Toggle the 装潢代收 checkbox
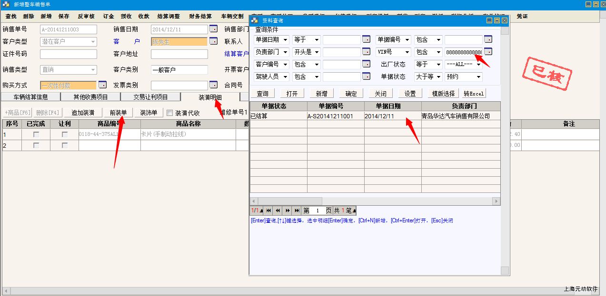606x296 pixels. [x=169, y=113]
